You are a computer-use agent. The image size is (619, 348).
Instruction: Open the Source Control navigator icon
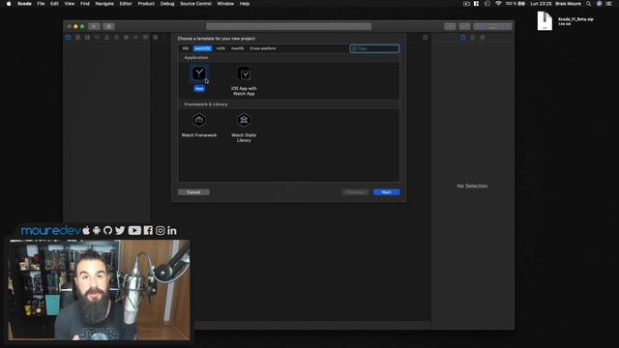click(x=77, y=38)
